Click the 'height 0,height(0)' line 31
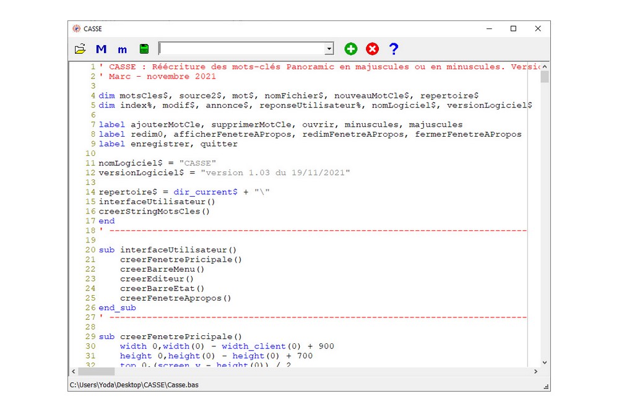619x412 pixels. 216,356
